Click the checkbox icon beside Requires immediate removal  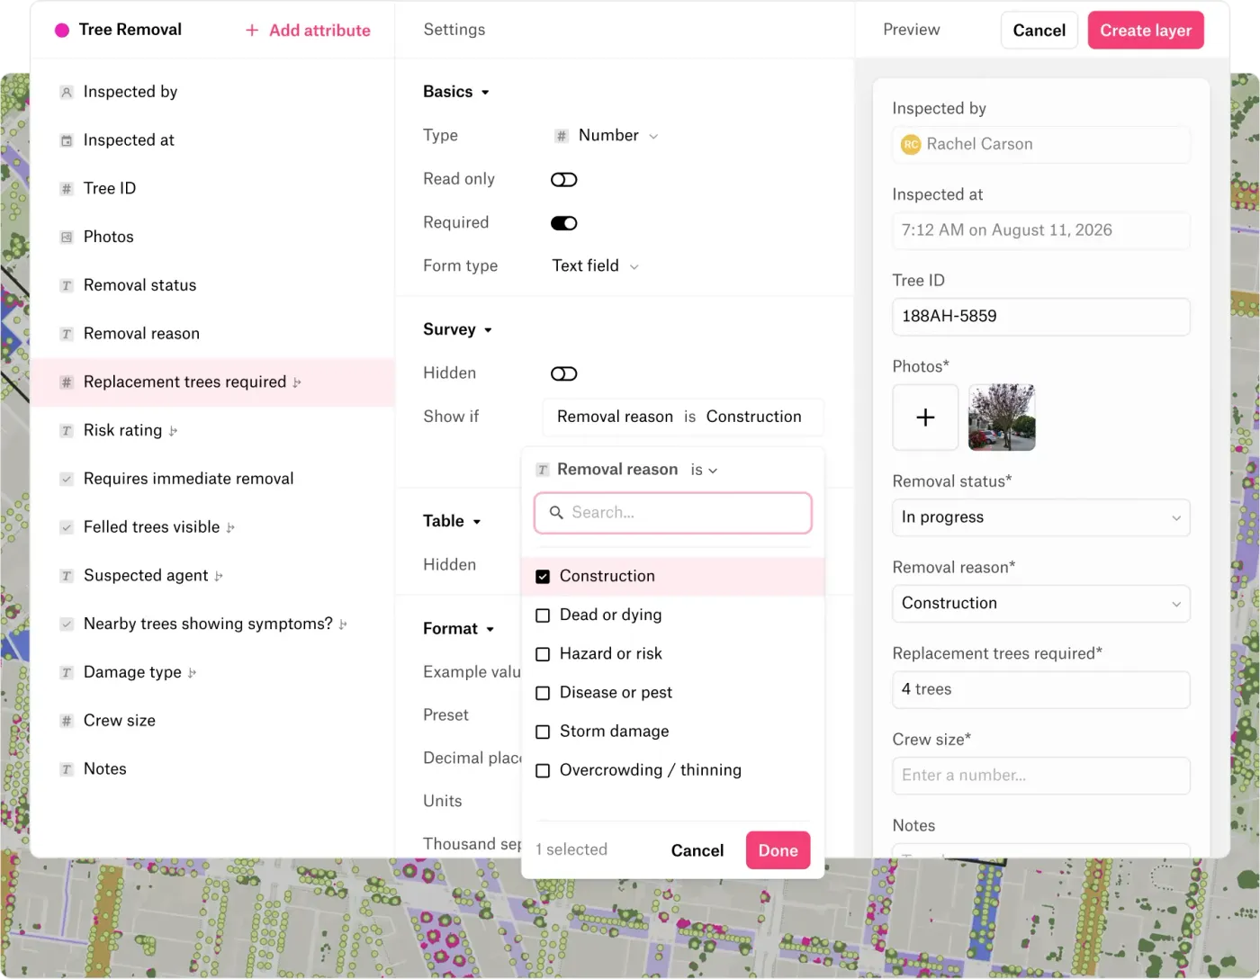67,480
